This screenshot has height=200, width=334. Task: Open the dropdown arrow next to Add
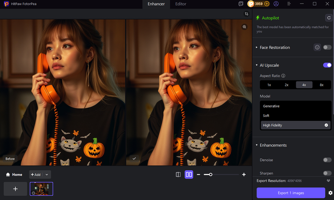[47, 175]
